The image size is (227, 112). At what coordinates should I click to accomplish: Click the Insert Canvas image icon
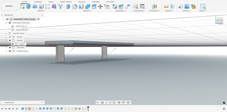[187, 7]
